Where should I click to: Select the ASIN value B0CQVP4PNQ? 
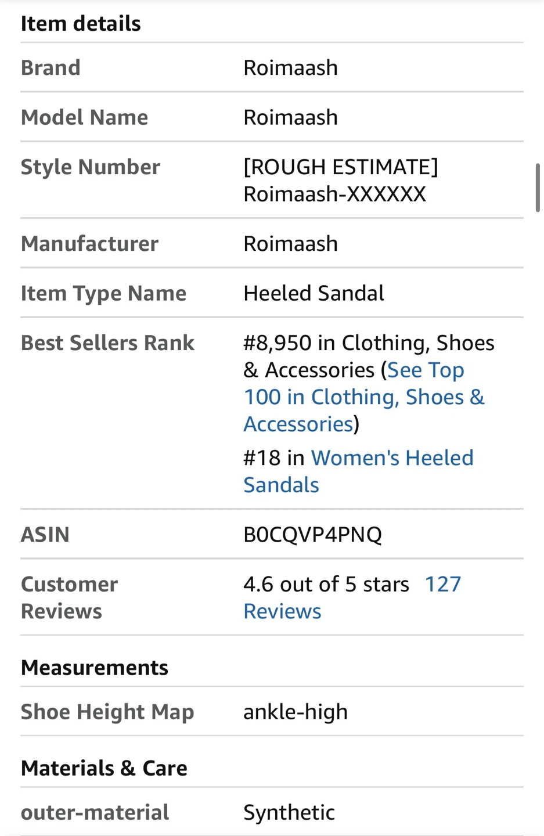tap(312, 534)
